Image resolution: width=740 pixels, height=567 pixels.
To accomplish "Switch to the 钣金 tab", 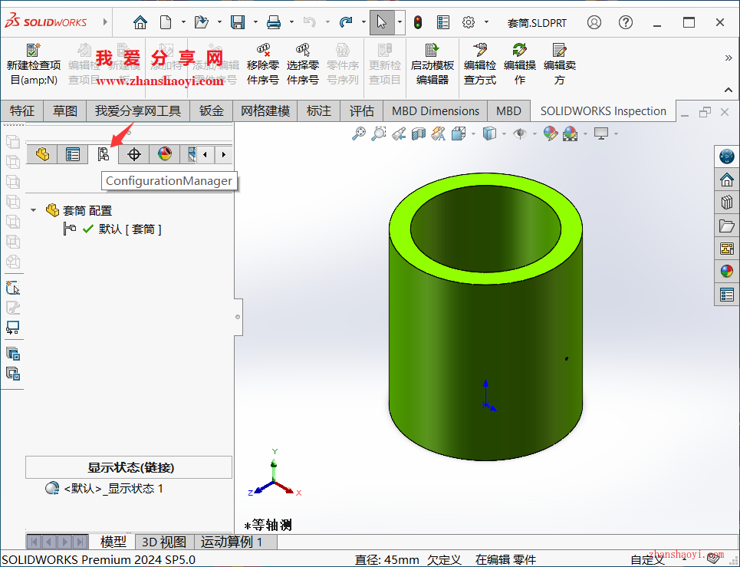I will coord(211,111).
